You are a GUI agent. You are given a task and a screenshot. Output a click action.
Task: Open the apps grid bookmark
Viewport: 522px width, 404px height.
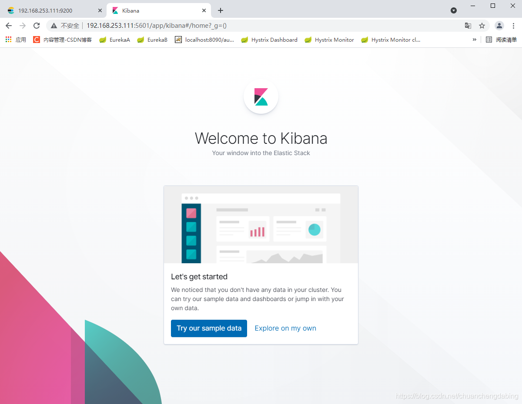pos(16,40)
